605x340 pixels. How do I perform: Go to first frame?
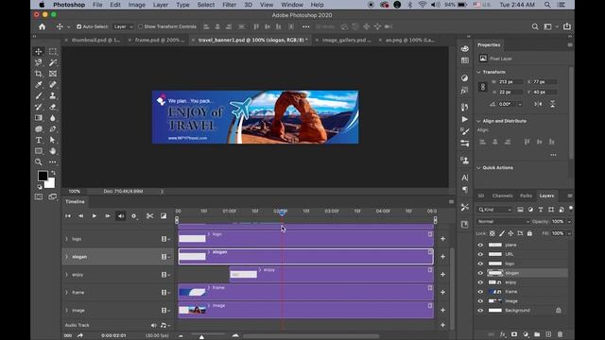click(x=68, y=216)
